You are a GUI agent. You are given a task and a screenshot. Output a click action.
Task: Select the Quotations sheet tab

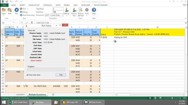coord(20,94)
